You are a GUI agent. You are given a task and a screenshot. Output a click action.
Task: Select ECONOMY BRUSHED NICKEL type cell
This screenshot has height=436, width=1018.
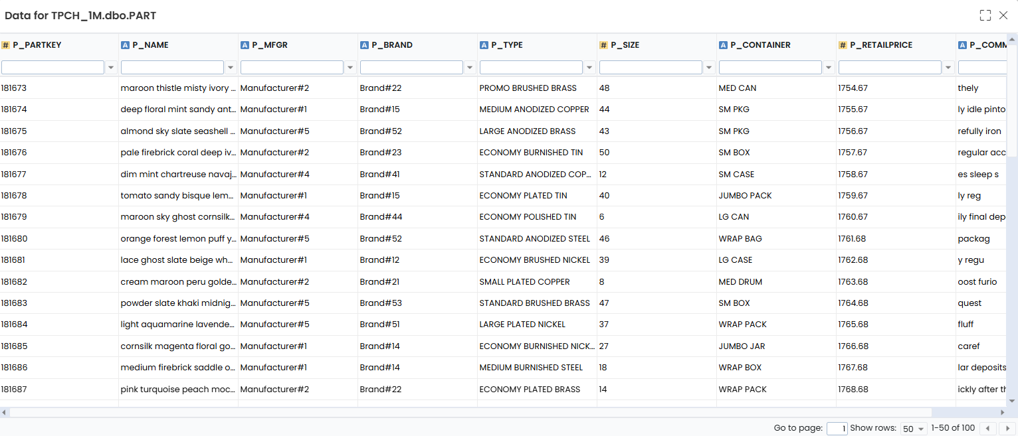(x=538, y=260)
